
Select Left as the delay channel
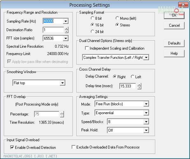coord(132,77)
